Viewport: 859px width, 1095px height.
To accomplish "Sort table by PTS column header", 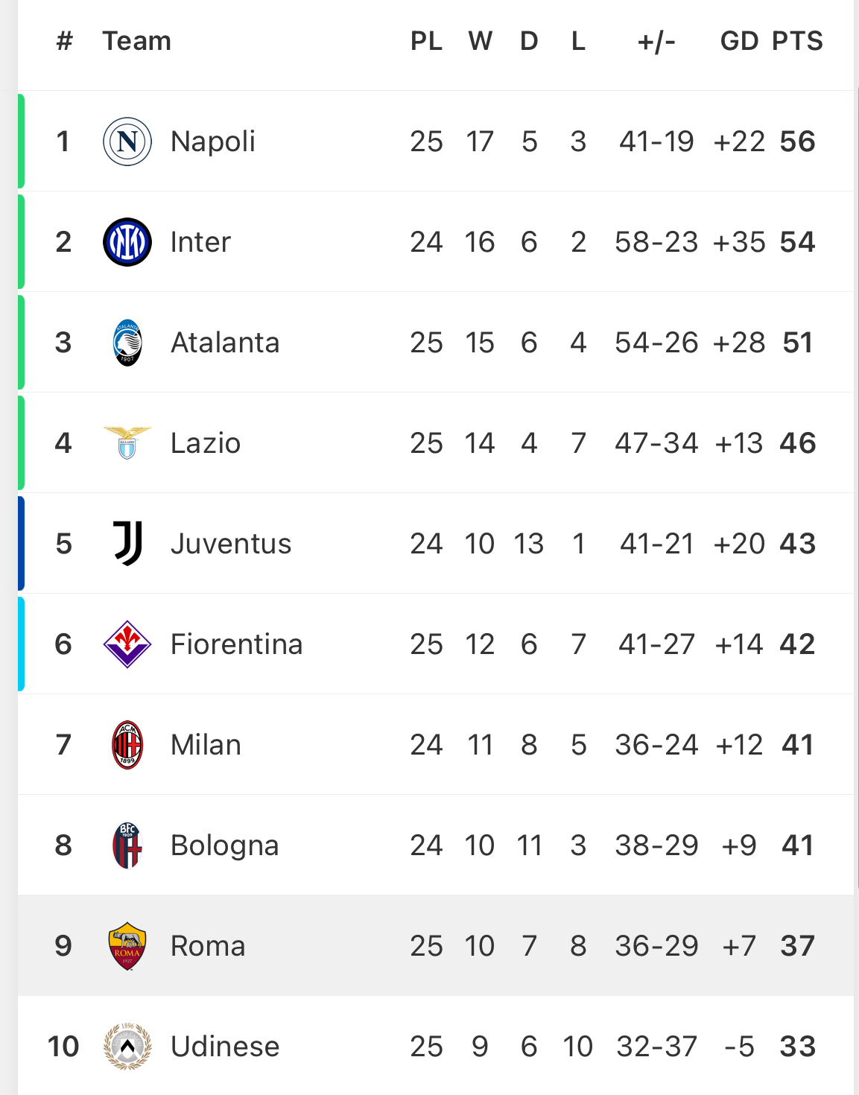I will tap(797, 41).
